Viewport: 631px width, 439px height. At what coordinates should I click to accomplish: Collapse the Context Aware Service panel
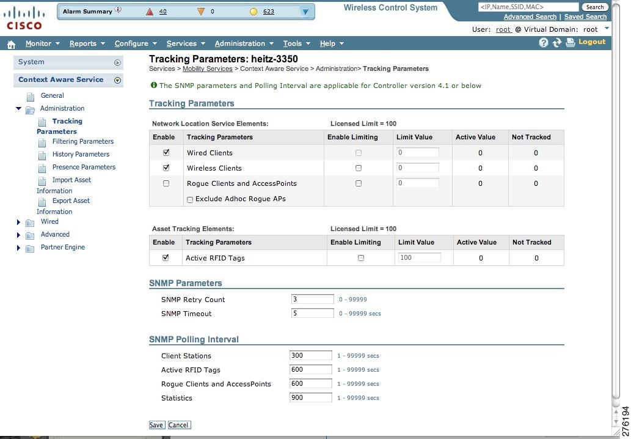pyautogui.click(x=117, y=80)
